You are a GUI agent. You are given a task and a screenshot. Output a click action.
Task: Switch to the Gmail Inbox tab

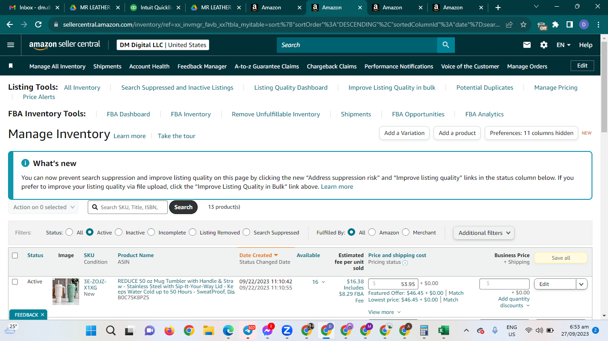point(33,8)
